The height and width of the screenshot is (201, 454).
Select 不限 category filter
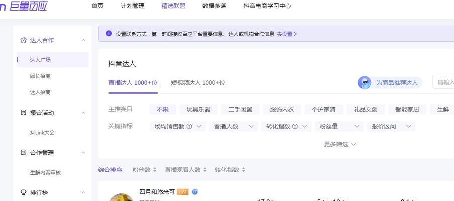point(162,109)
